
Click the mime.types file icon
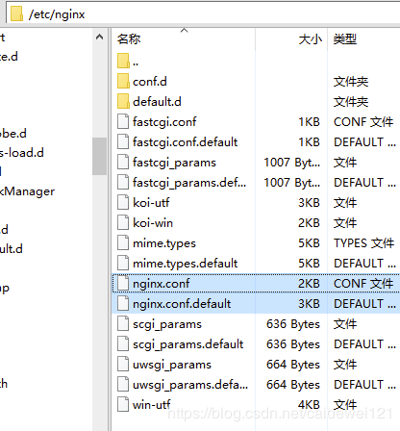[x=123, y=242]
